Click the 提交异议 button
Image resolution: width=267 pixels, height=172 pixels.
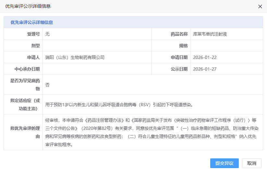[x=224, y=163]
